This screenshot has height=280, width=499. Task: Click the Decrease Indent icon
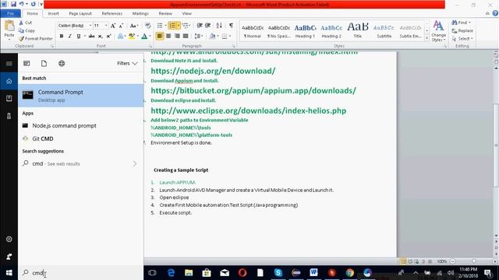coord(200,26)
